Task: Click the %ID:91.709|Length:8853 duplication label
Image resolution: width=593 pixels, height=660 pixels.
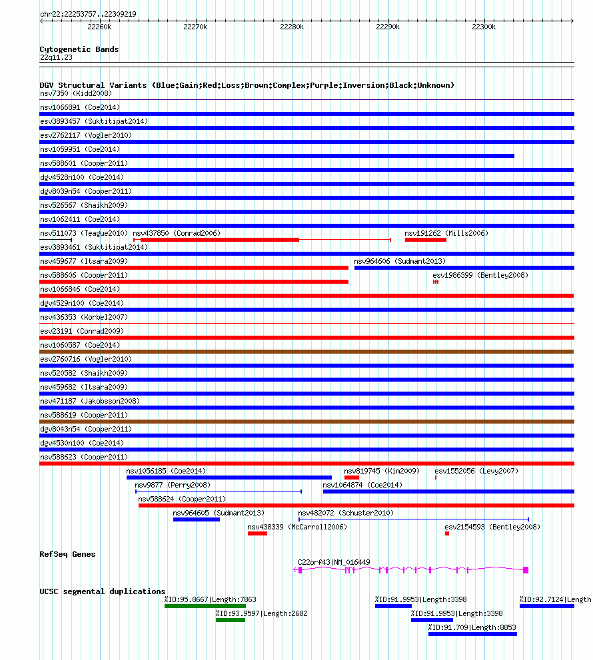Action: click(472, 627)
